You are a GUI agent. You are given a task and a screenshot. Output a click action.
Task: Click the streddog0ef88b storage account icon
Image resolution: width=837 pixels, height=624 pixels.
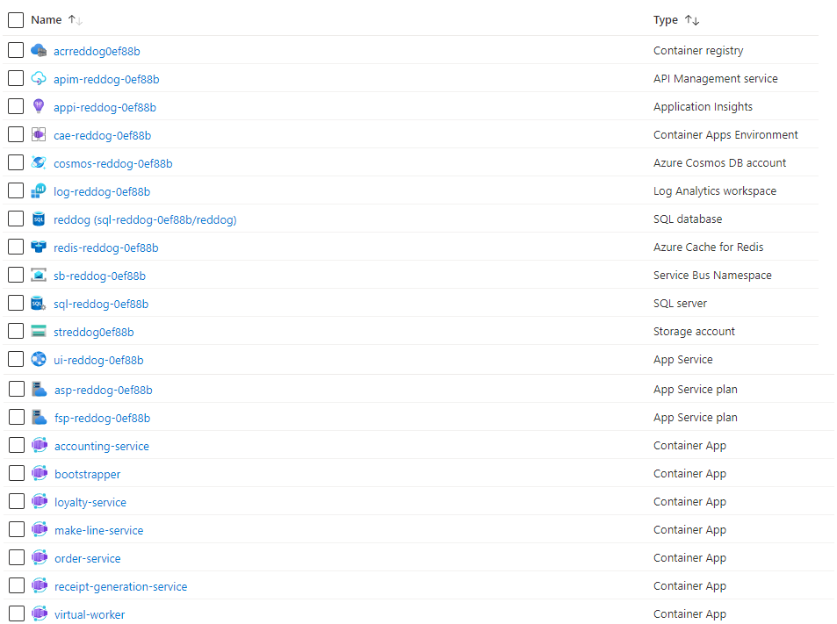pyautogui.click(x=39, y=331)
